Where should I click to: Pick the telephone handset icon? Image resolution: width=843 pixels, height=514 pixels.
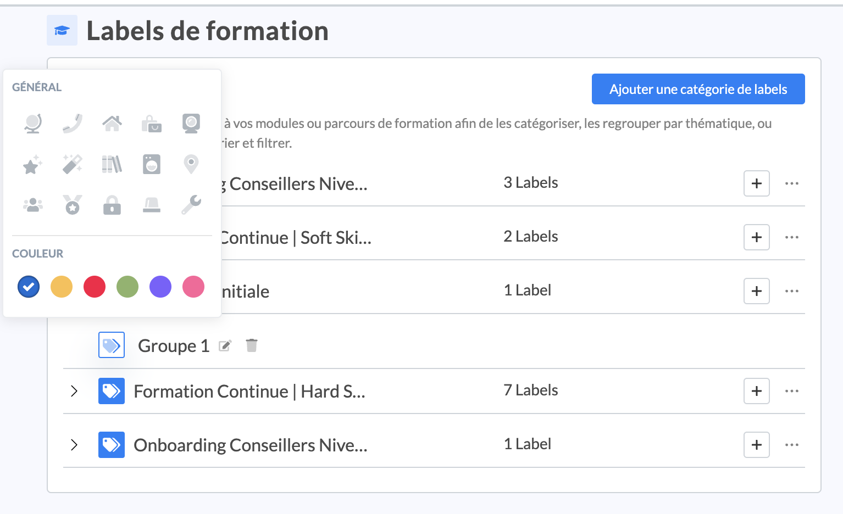(73, 123)
